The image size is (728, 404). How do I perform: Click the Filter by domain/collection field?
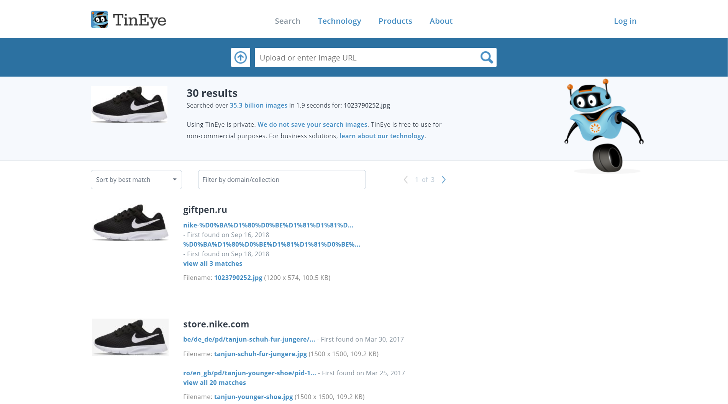(x=282, y=180)
